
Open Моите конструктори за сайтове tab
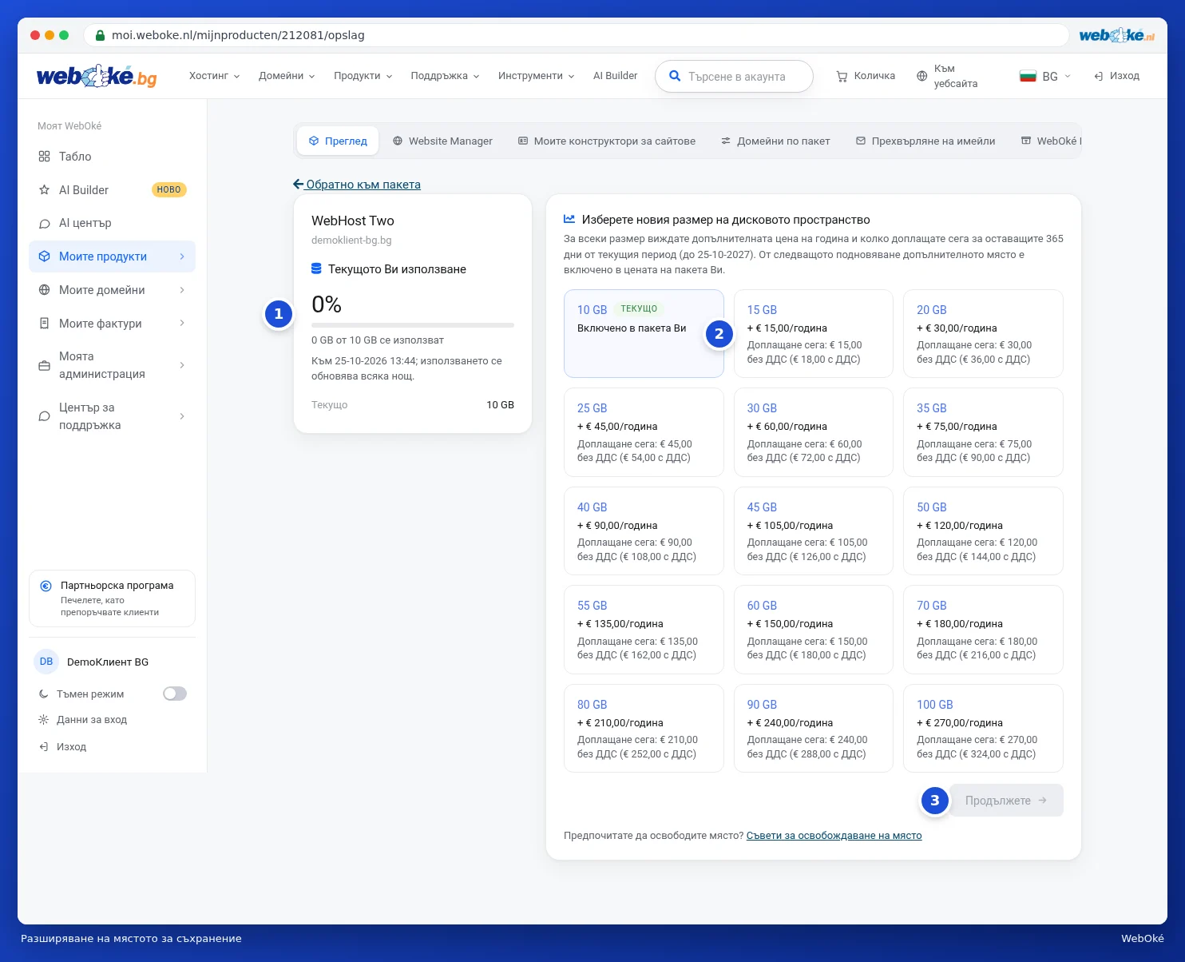pyautogui.click(x=607, y=141)
